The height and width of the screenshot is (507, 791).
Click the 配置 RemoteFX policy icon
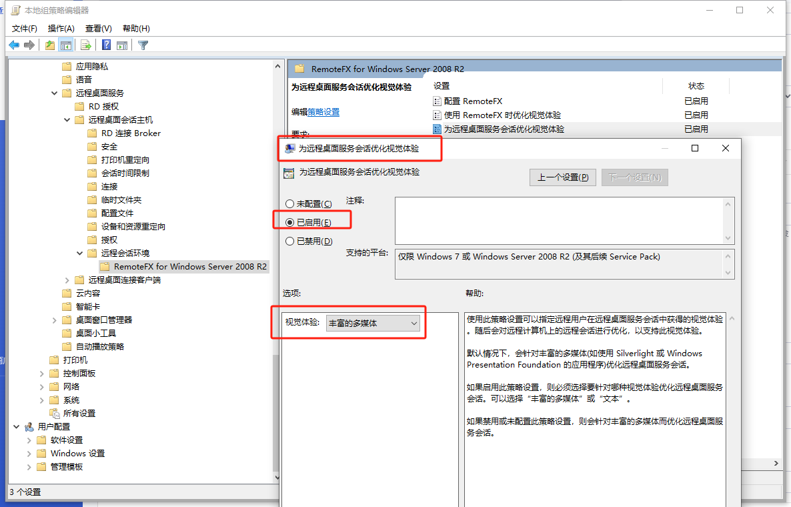coord(438,101)
